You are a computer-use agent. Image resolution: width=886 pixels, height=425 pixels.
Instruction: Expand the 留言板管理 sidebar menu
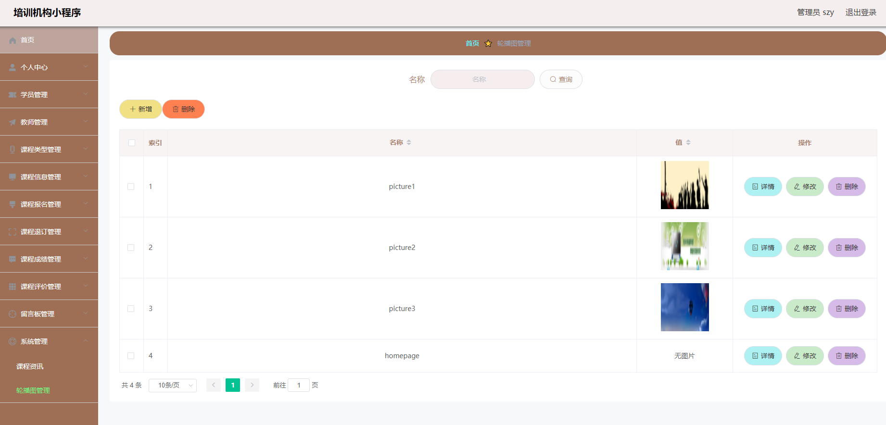(49, 314)
